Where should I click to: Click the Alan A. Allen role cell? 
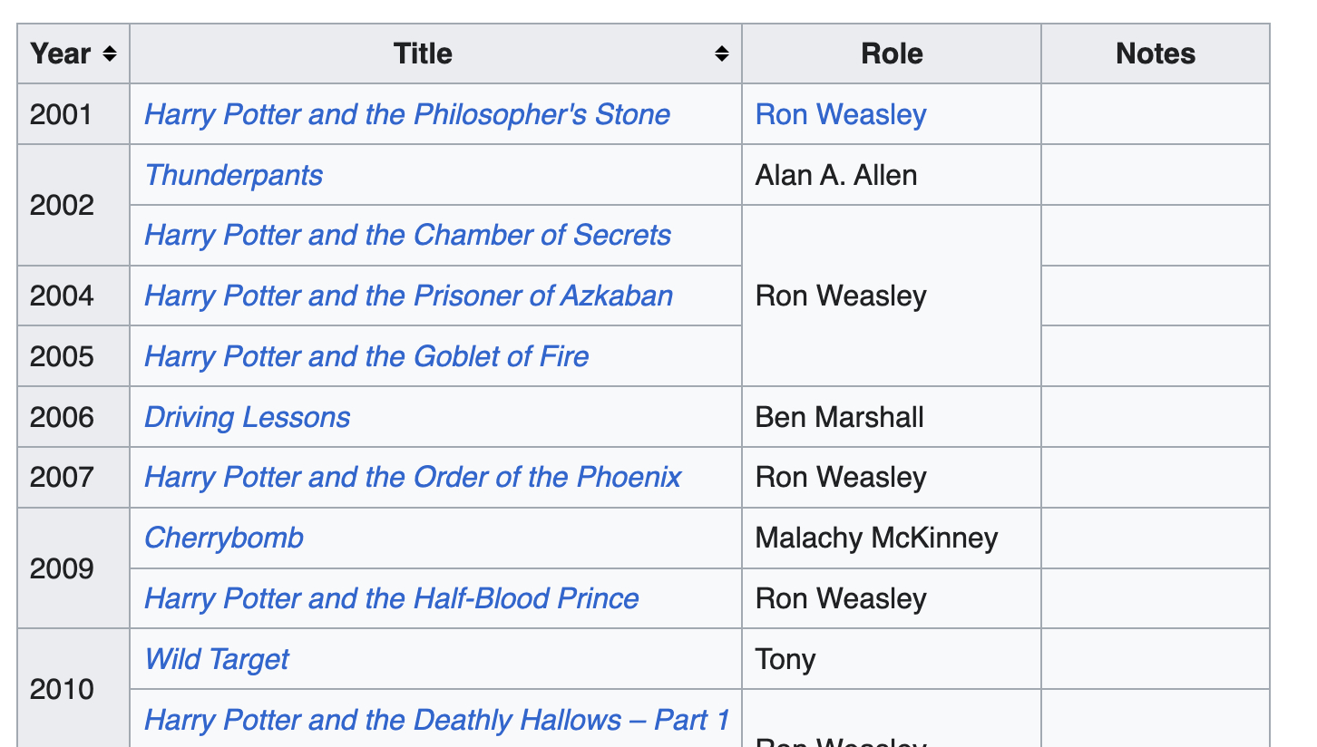836,175
